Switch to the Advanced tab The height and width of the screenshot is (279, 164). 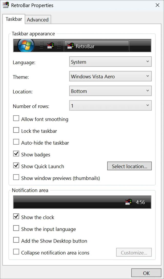point(38,19)
